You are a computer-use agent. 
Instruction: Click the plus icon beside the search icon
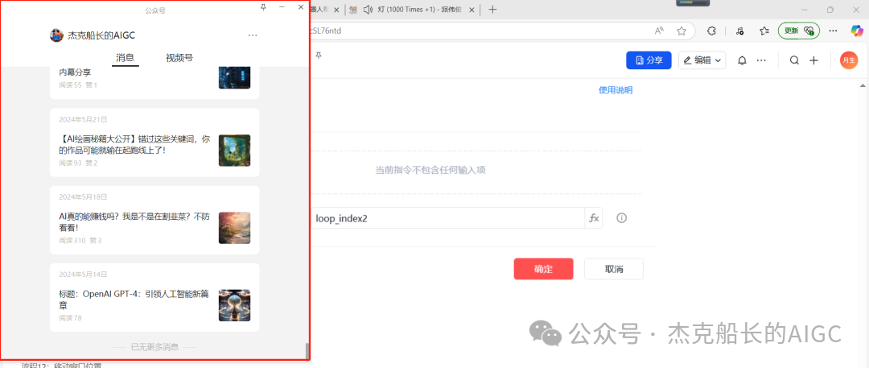[813, 60]
